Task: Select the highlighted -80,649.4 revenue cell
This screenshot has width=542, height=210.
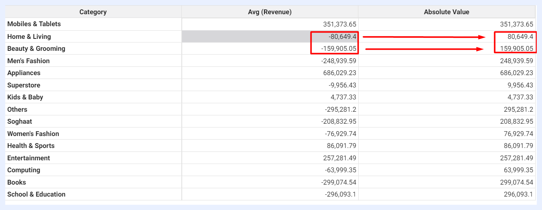Action: [270, 37]
